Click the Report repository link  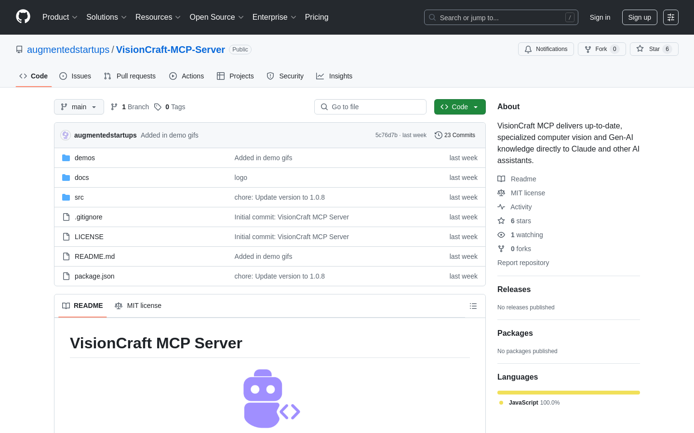pyautogui.click(x=523, y=263)
